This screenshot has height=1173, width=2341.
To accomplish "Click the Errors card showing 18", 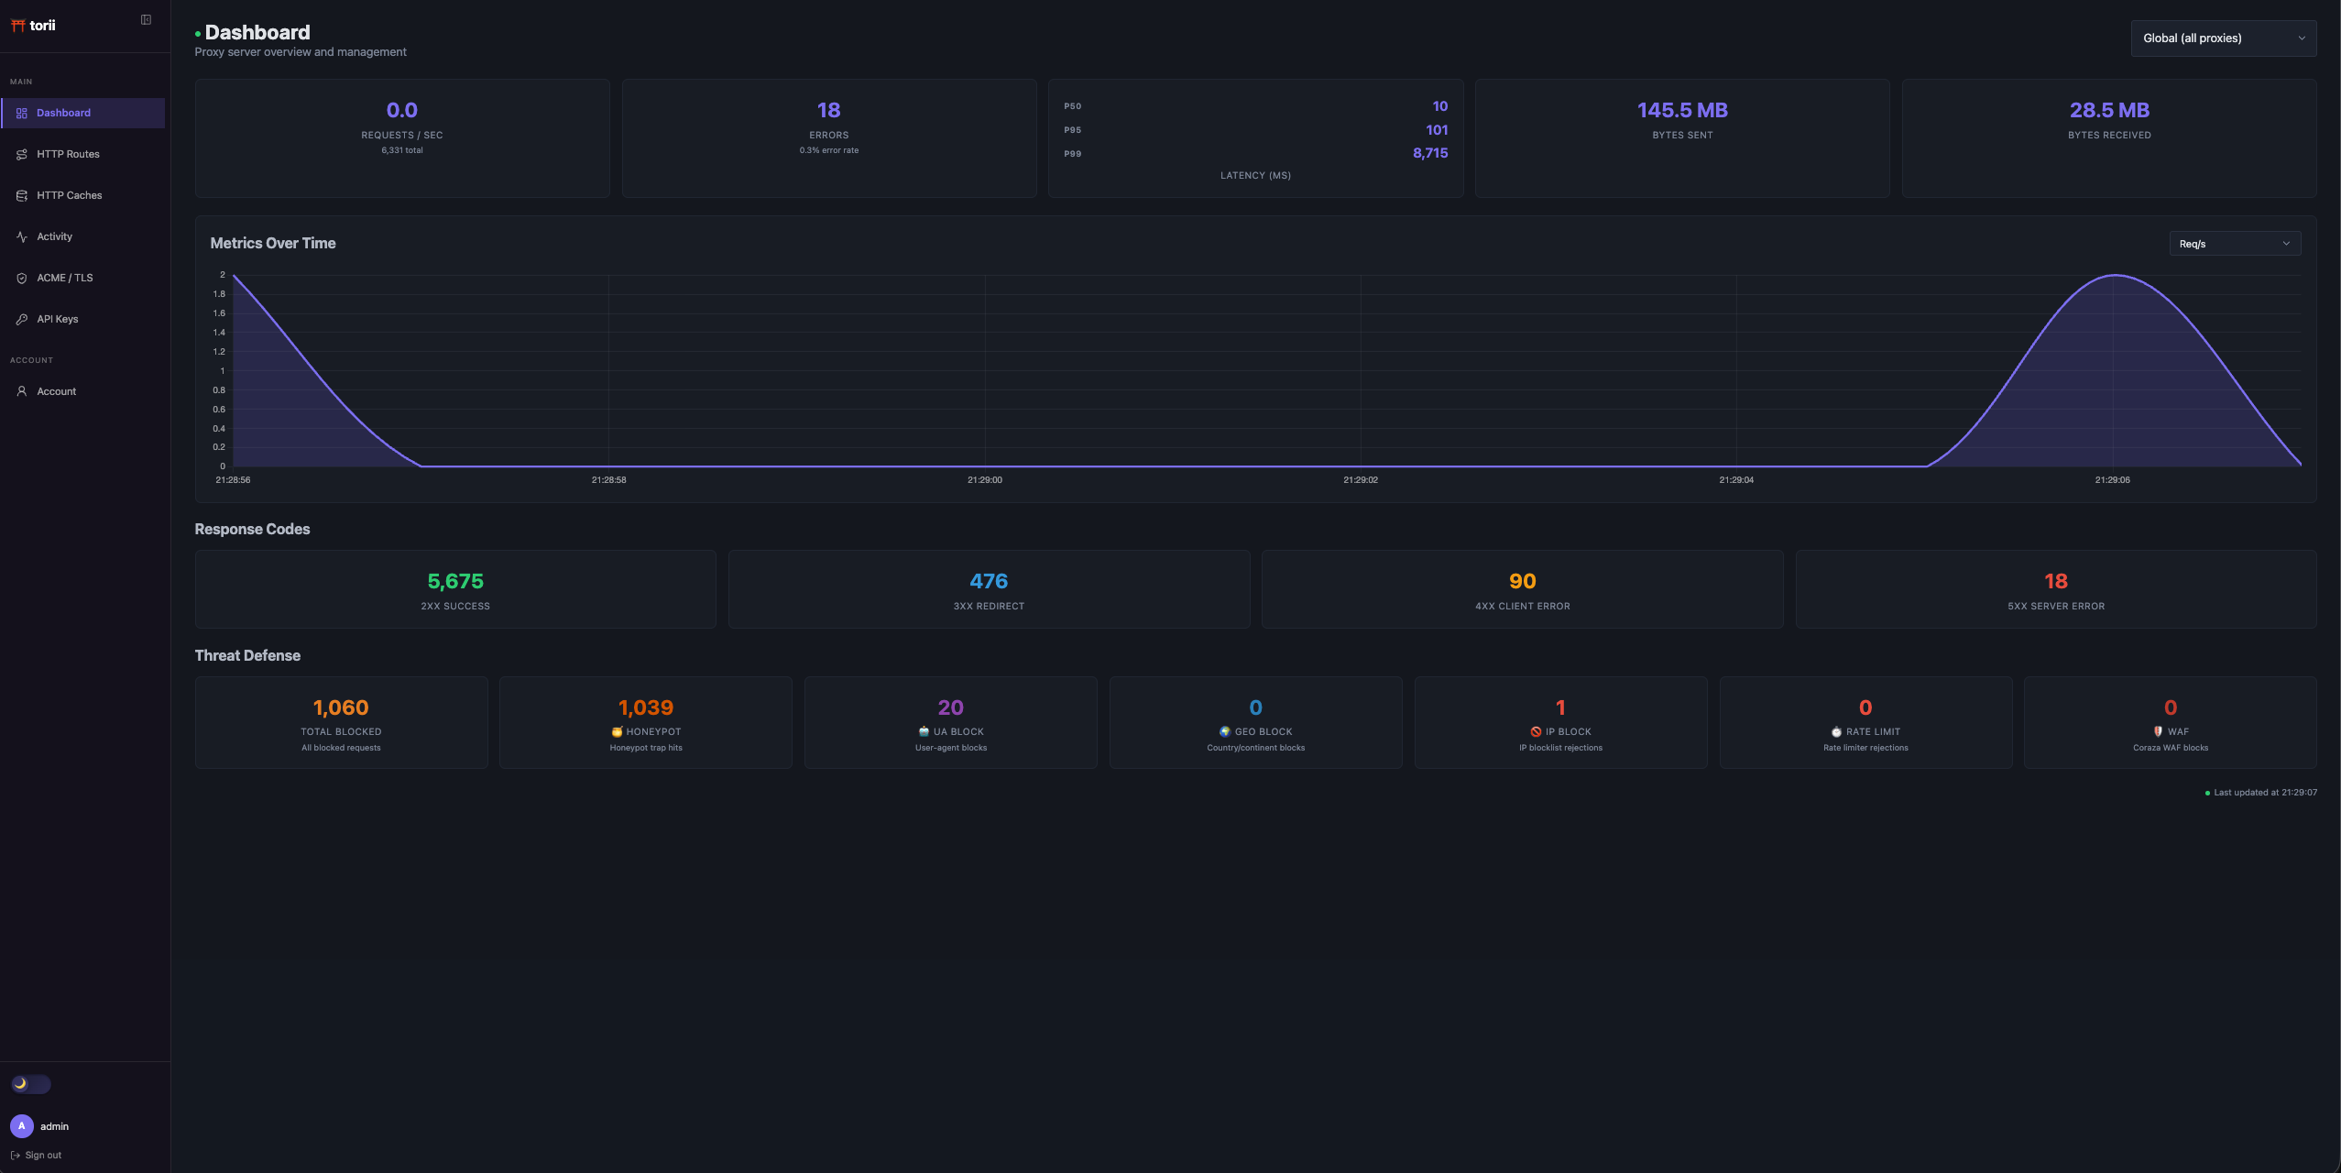I will pyautogui.click(x=829, y=138).
